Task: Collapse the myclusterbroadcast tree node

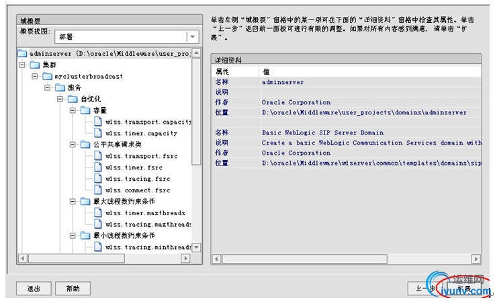Action: [35, 76]
